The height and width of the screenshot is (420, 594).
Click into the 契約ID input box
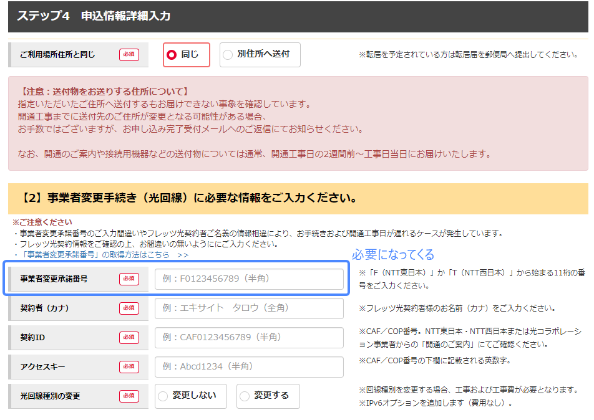click(x=249, y=337)
